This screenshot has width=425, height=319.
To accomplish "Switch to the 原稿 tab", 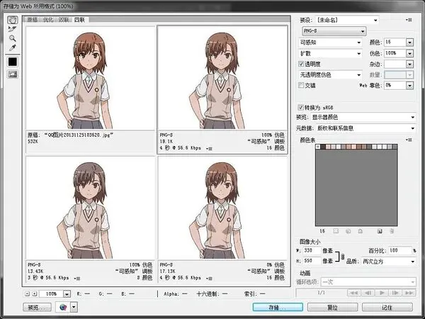I will point(33,20).
